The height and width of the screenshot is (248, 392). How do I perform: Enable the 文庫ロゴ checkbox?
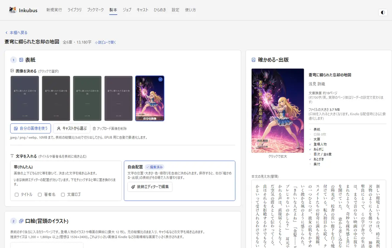pyautogui.click(x=63, y=194)
